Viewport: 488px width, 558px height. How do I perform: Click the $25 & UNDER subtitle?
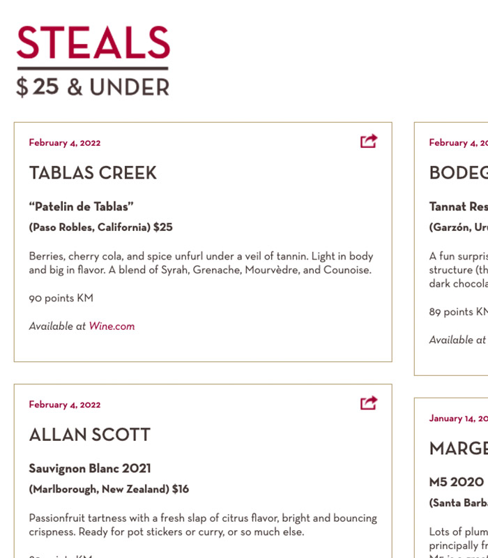coord(93,87)
